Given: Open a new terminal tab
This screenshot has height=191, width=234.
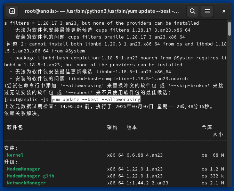Looking at the screenshot, I should pyautogui.click(x=12, y=11).
